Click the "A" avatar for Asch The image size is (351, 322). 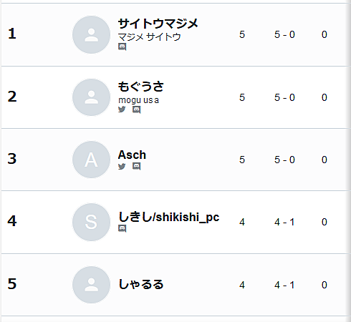tap(92, 160)
